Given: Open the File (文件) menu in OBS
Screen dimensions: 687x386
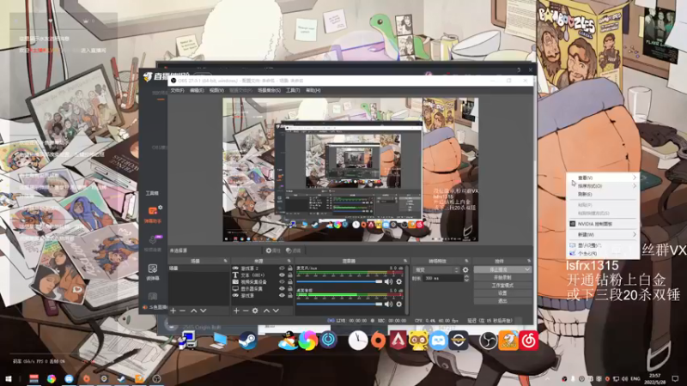Looking at the screenshot, I should pos(177,91).
